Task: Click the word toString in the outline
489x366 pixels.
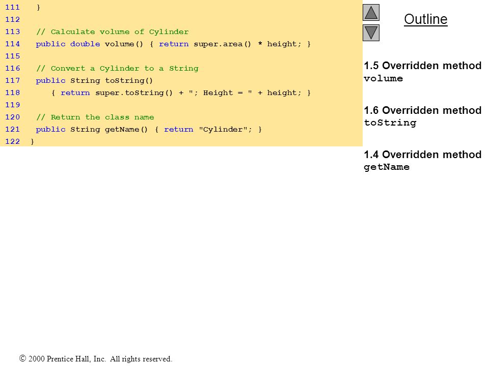Action: tap(390, 123)
